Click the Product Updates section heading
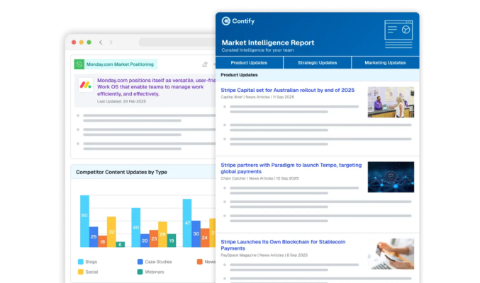The width and height of the screenshot is (480, 283). click(239, 75)
